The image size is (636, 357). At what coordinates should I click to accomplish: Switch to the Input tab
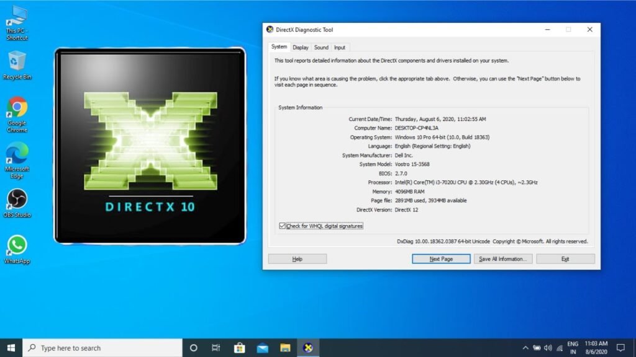tap(340, 47)
